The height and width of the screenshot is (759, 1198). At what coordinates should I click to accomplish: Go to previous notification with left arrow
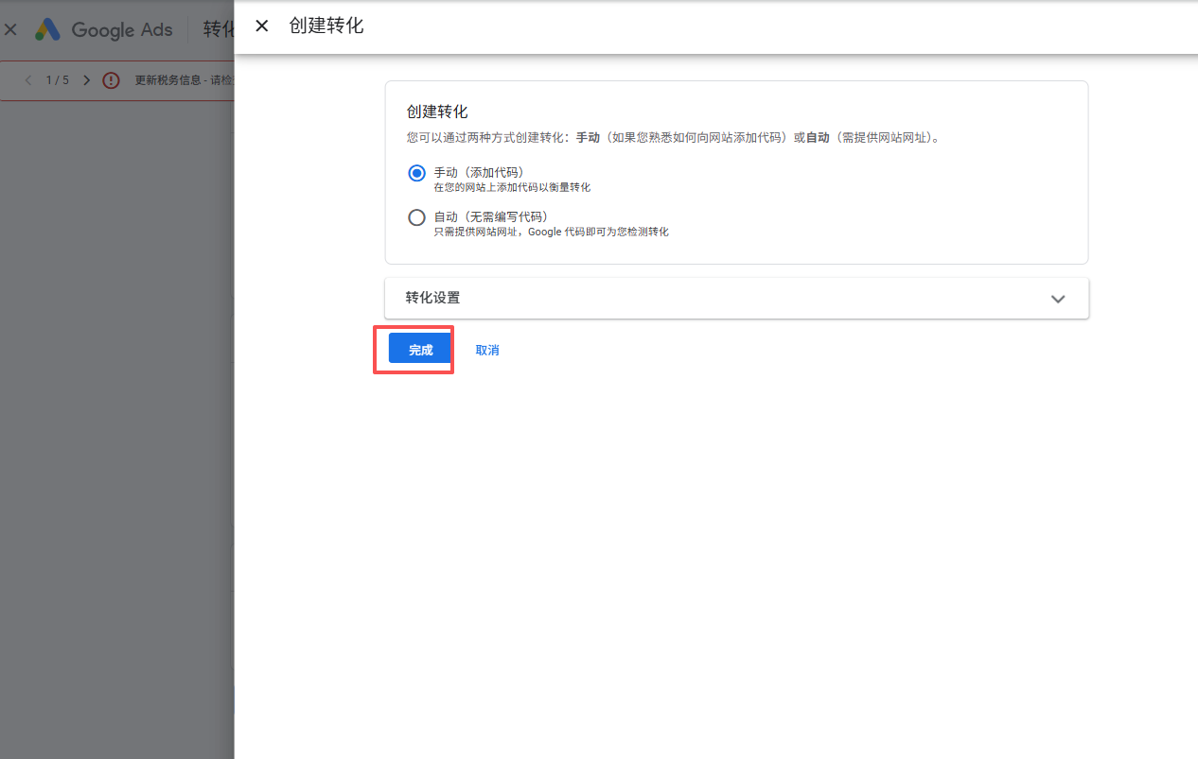(27, 80)
